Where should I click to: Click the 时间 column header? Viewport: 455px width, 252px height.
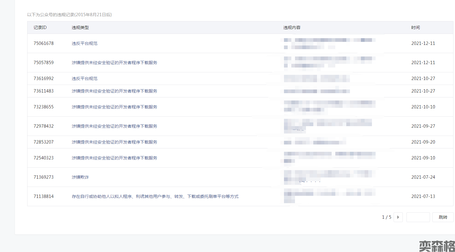point(415,27)
